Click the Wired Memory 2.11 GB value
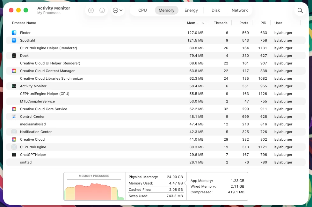Viewport: 312px width, 207px height. pos(237,186)
